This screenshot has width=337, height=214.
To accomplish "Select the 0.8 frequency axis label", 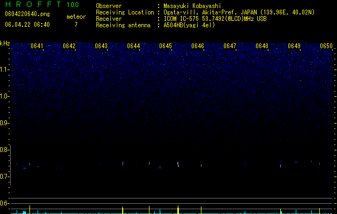I will [4, 150].
